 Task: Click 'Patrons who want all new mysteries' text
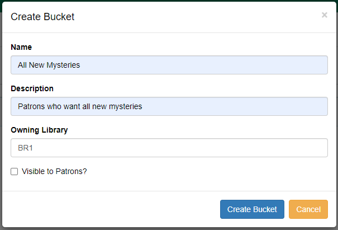coord(80,106)
